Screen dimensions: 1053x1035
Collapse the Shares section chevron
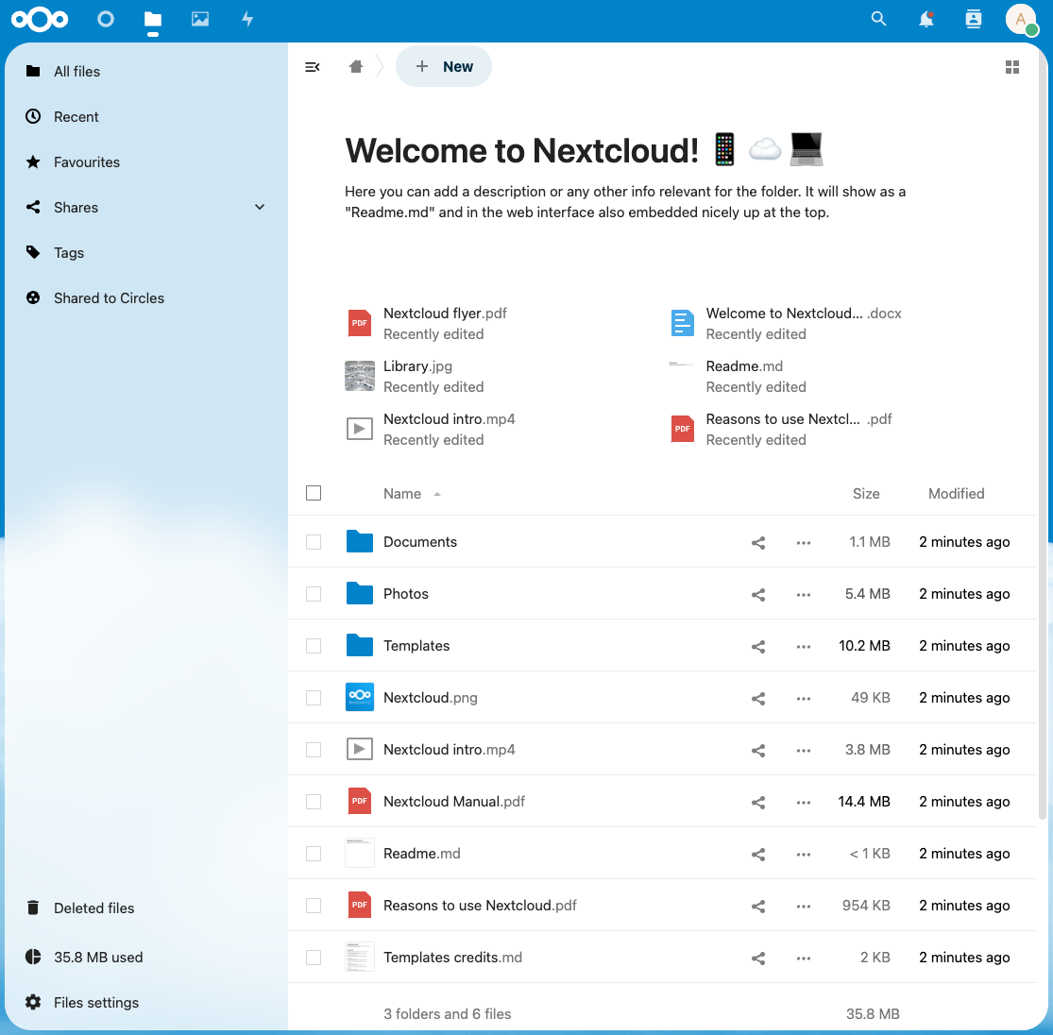point(260,208)
